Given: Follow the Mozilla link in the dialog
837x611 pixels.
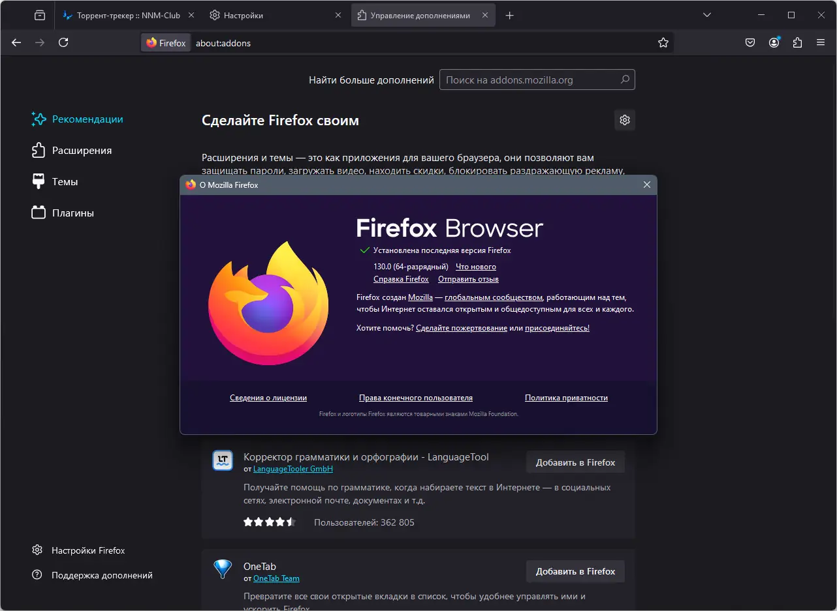Looking at the screenshot, I should pyautogui.click(x=420, y=297).
